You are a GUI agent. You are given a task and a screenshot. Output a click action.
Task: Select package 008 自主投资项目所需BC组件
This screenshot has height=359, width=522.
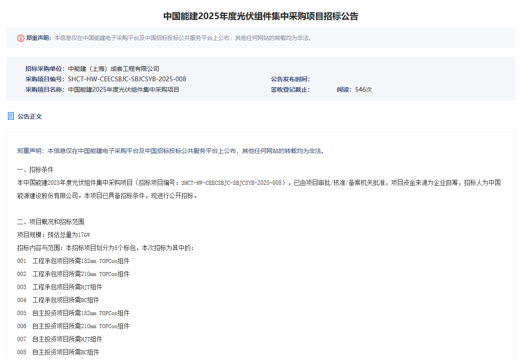click(x=58, y=352)
